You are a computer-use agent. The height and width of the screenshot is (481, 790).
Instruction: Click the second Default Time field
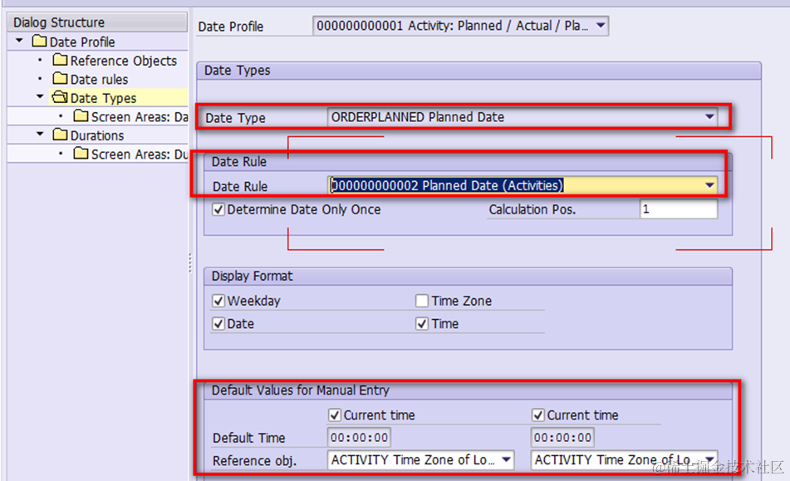coord(562,437)
